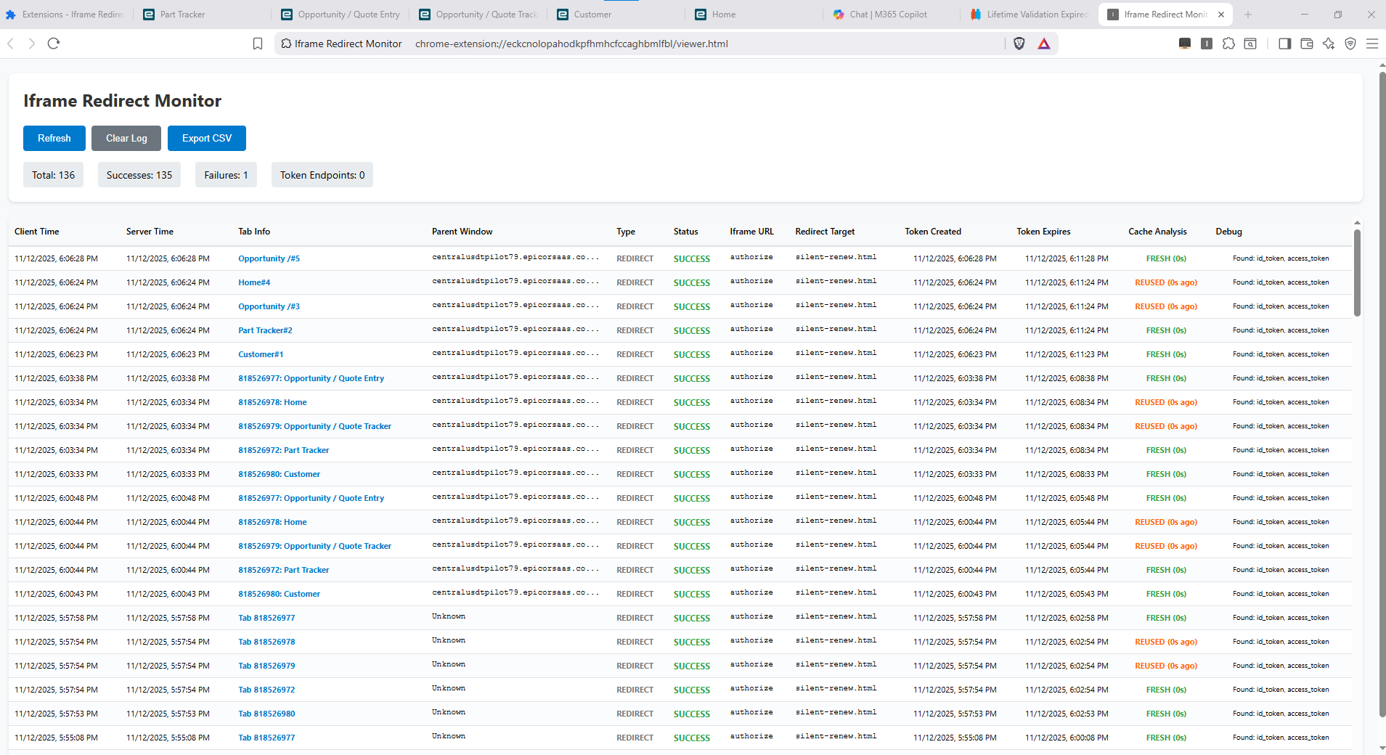Viewport: 1386px width, 755px height.
Task: Open the Opportunity /#5 tab link
Action: coord(269,258)
